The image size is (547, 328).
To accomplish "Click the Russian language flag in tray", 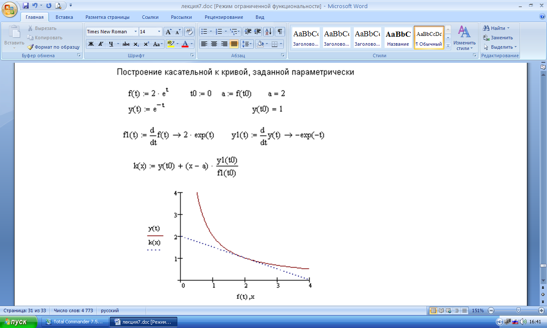I will pyautogui.click(x=515, y=322).
